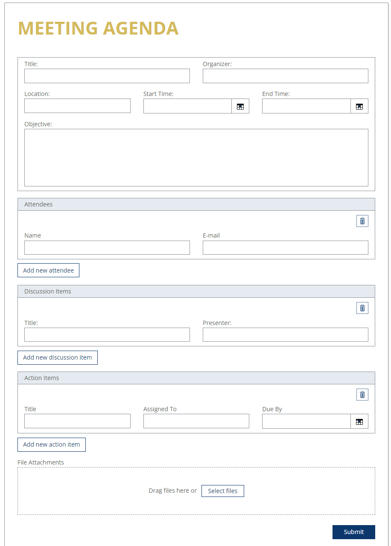Focus the Presenter input field
This screenshot has height=546, width=391.
point(286,334)
